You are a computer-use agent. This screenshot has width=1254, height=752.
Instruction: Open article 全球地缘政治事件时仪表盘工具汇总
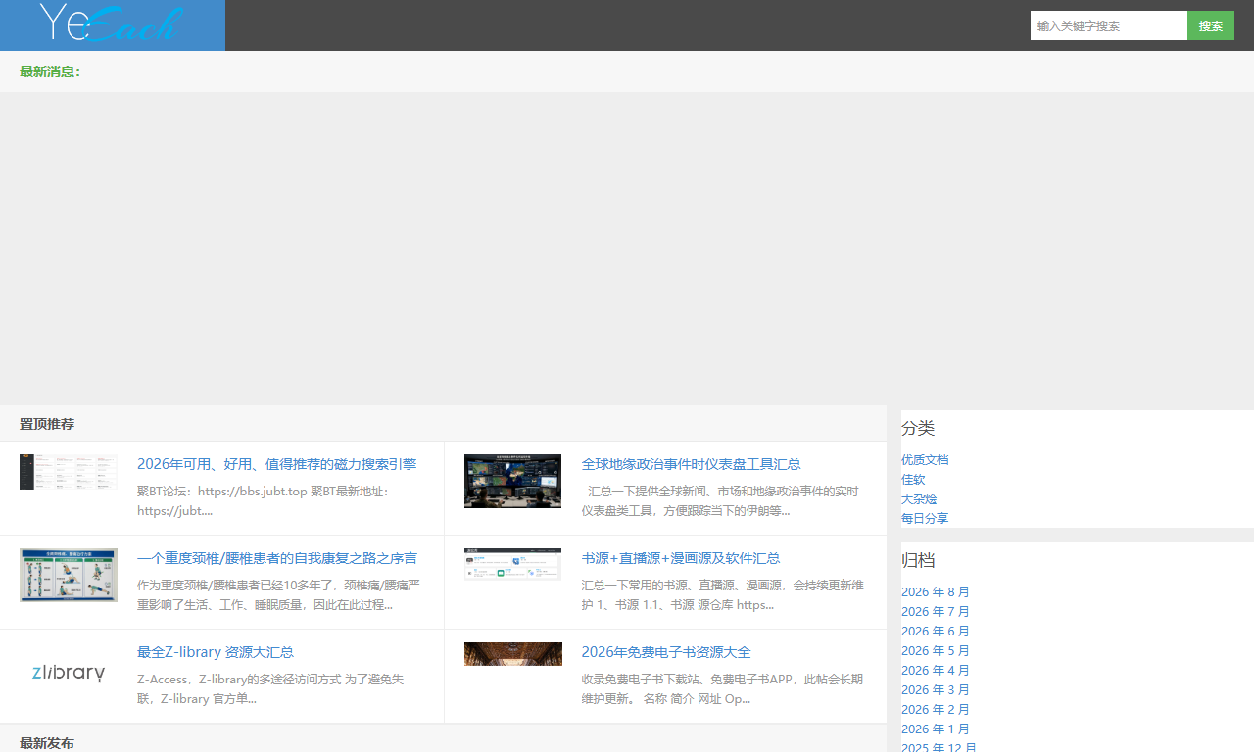(x=691, y=464)
